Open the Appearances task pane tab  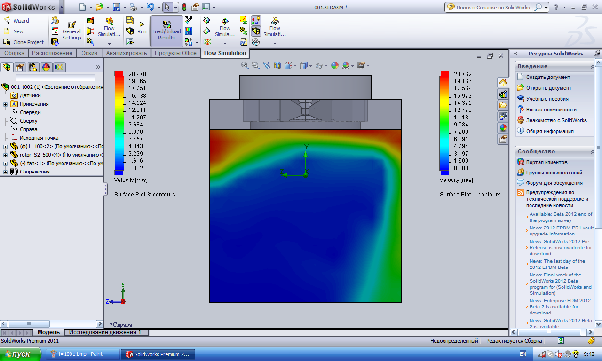coord(503,128)
